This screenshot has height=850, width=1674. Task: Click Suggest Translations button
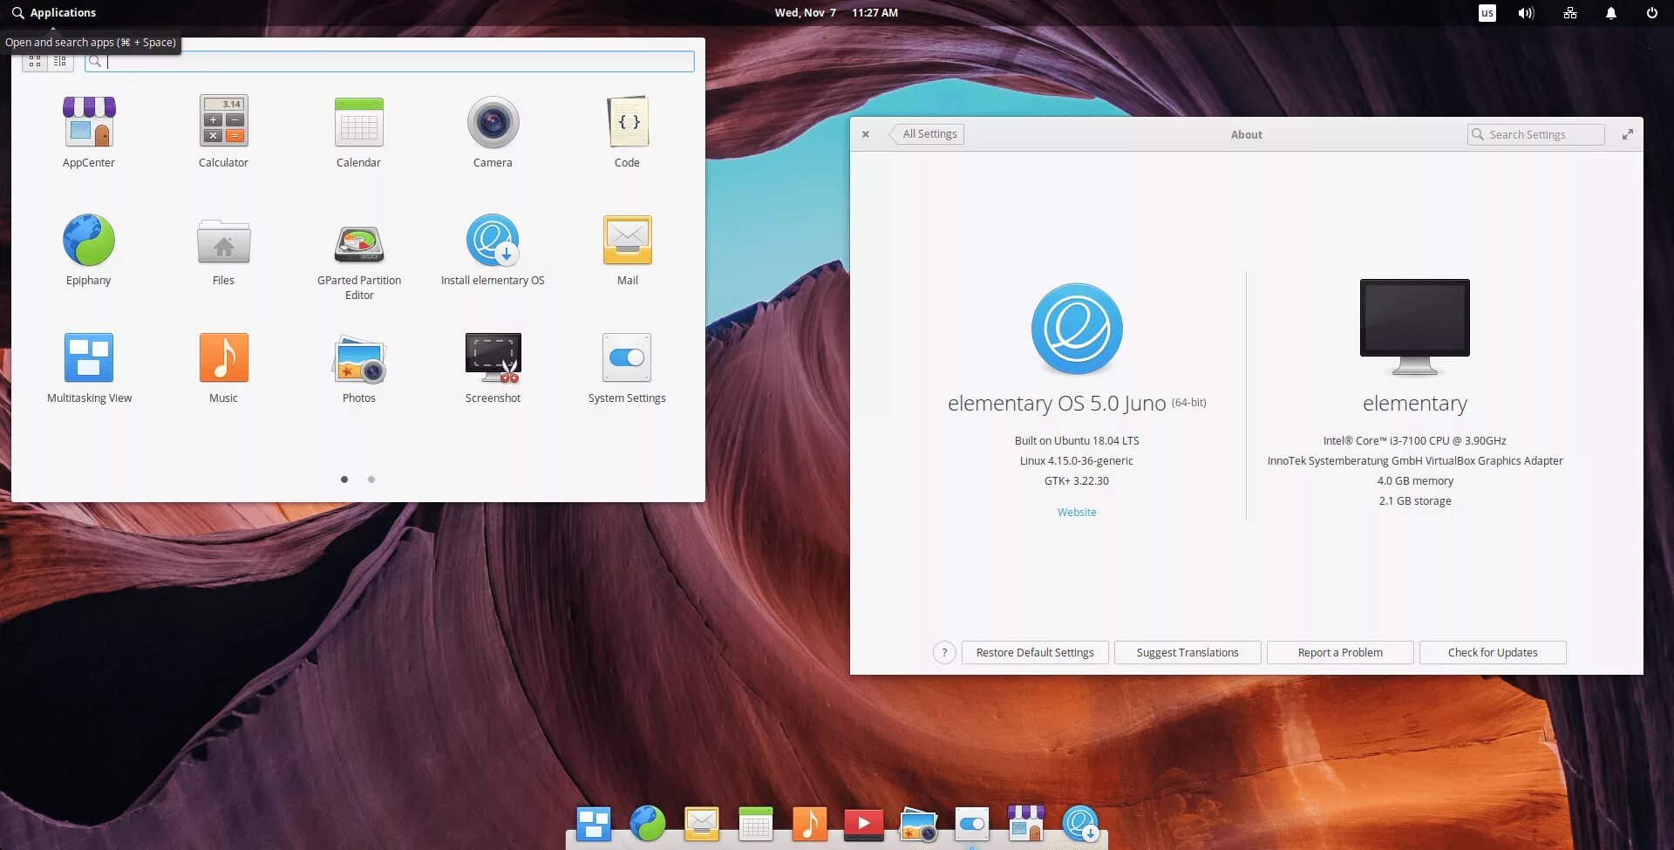(1187, 653)
